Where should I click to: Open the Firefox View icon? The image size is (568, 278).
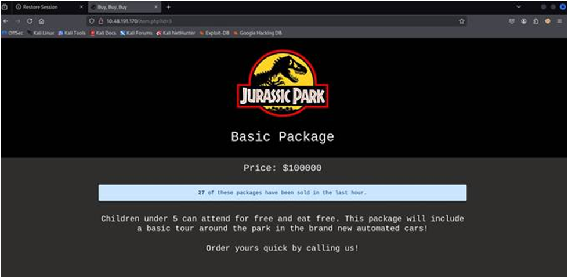pos(5,7)
